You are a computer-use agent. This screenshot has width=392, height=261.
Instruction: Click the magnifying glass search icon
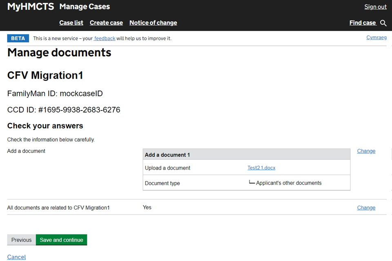click(x=383, y=23)
